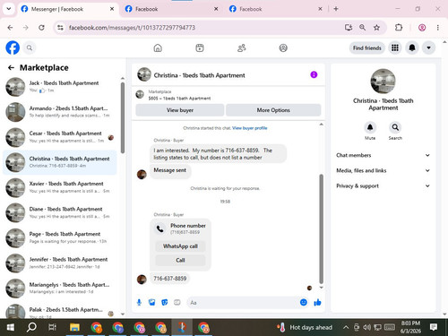Record a voice clip with microphone icon
448x336 pixels.
139,303
